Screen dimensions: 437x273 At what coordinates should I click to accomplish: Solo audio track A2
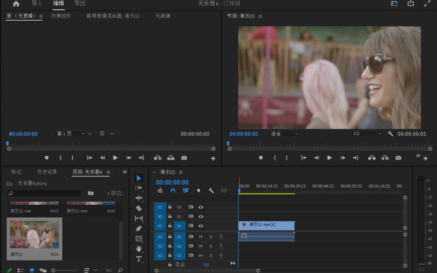click(x=211, y=246)
